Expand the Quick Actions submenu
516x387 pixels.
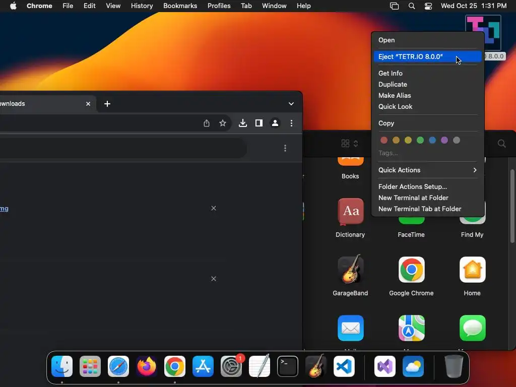[x=427, y=170]
